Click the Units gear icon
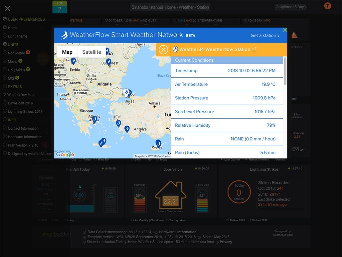 click(5, 44)
